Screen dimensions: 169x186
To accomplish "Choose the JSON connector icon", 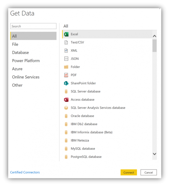I will point(66,59).
